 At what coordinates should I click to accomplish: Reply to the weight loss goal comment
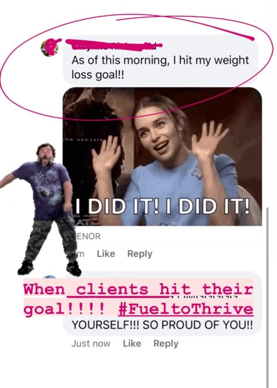[140, 254]
